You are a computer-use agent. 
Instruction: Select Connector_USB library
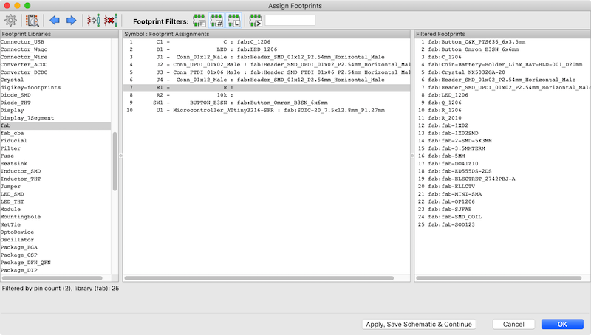tap(55, 42)
